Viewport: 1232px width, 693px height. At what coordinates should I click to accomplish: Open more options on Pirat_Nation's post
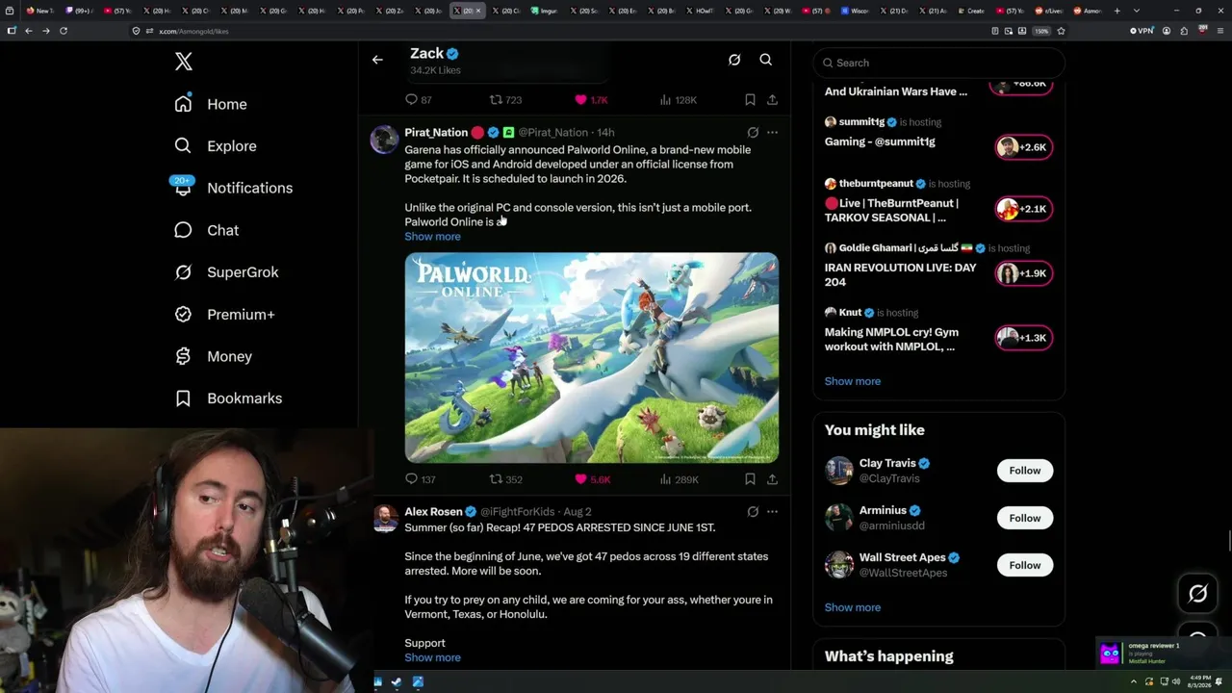click(772, 133)
